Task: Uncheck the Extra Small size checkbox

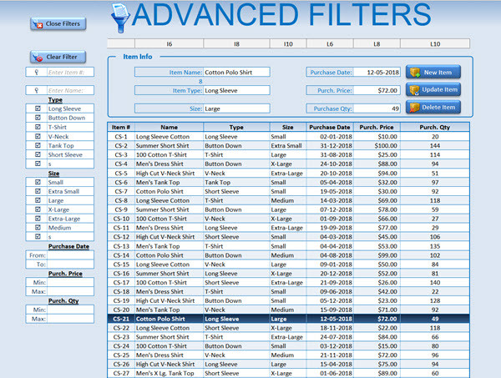Action: pyautogui.click(x=37, y=191)
